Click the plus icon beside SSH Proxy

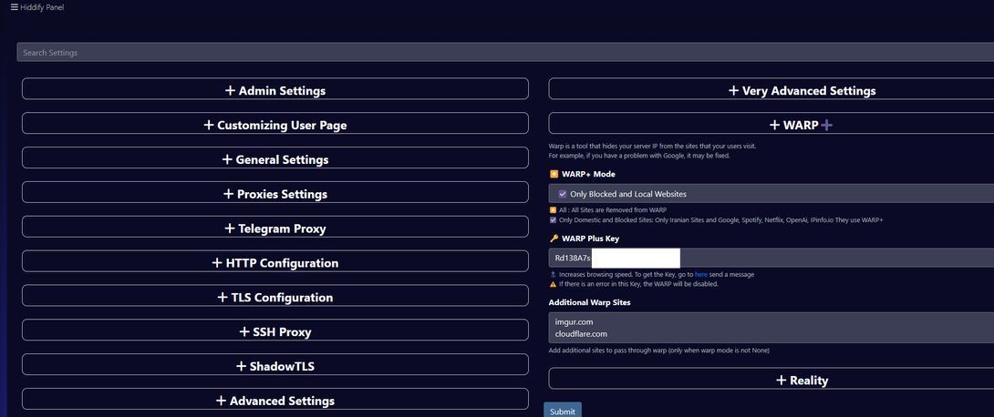[244, 331]
